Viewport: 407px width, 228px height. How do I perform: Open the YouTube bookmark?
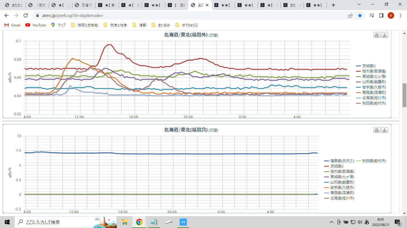pos(36,25)
